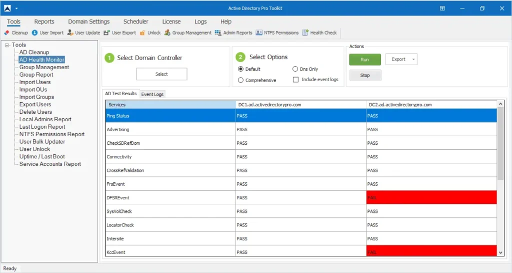
Task: Open Group Management in the tree
Action: pos(44,67)
